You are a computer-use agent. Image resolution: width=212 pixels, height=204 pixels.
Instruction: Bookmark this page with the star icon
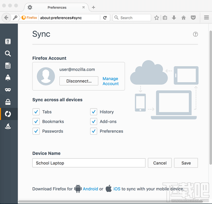157,18
